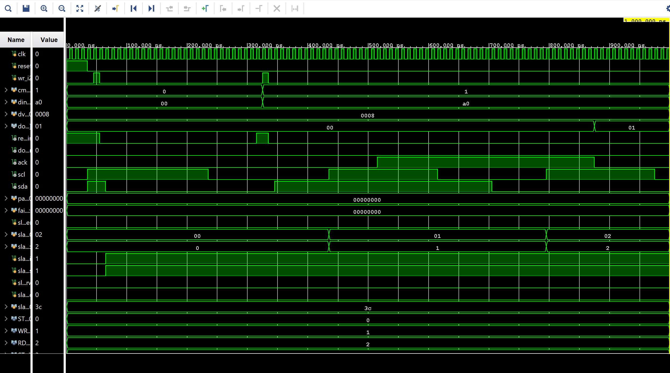Viewport: 670px width, 373px height.
Task: Click the swap cursors icon
Action: click(x=259, y=9)
